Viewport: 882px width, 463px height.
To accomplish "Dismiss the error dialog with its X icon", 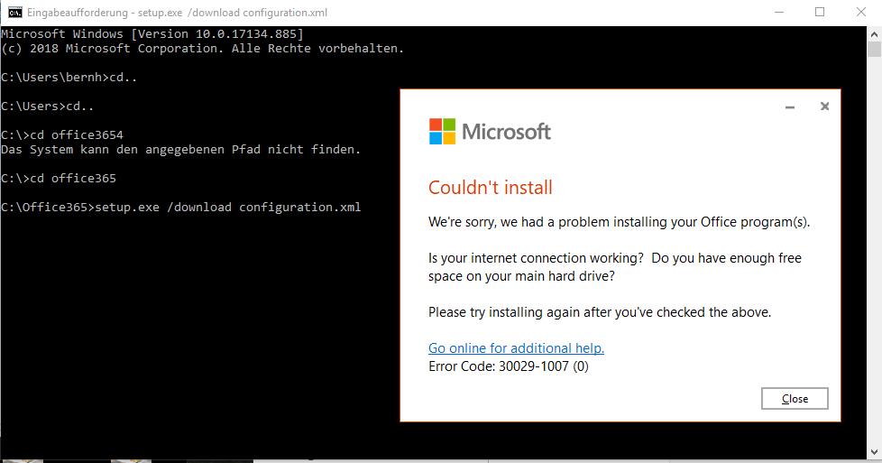I will coord(824,106).
